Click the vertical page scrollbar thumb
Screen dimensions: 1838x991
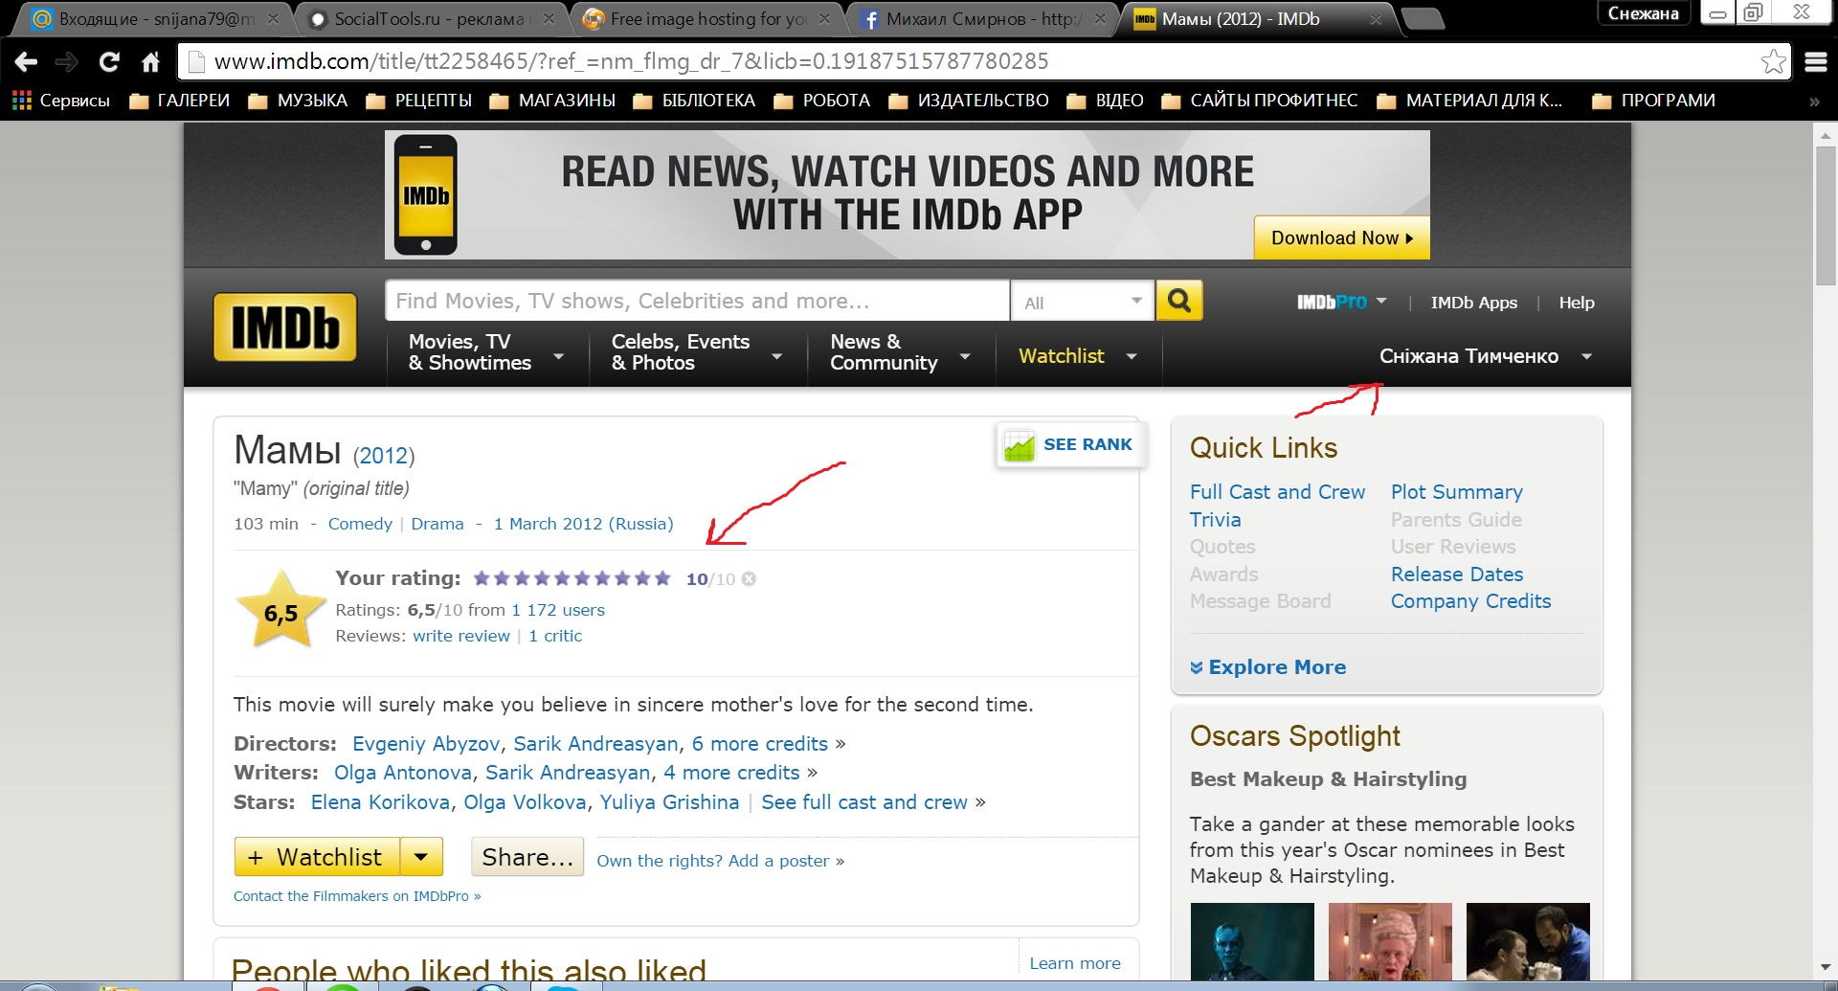[x=1825, y=215]
